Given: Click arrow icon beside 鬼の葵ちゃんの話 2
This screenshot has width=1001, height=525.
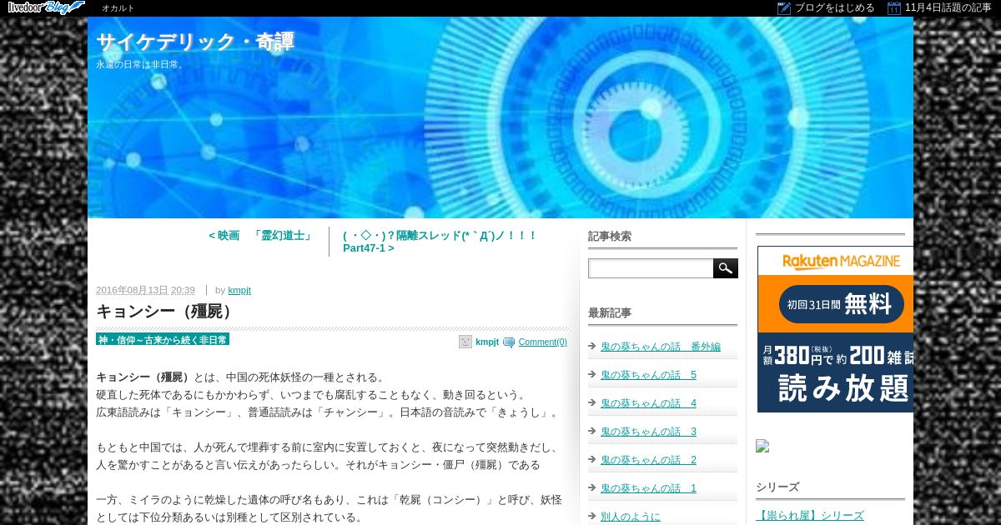Looking at the screenshot, I should (x=591, y=460).
